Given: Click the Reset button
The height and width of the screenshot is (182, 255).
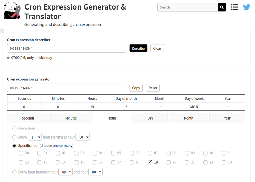Looking at the screenshot, I should click(x=153, y=88).
